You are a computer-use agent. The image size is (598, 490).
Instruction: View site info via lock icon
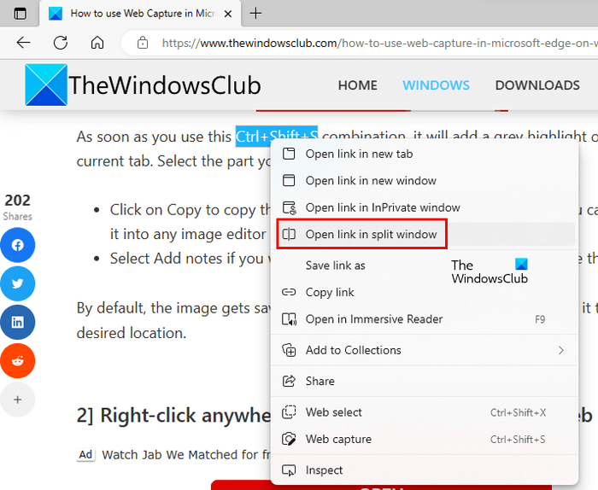143,43
